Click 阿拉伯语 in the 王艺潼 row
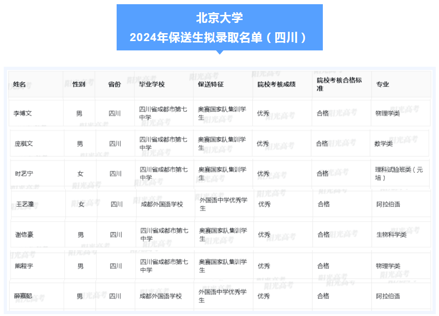 click(x=388, y=204)
